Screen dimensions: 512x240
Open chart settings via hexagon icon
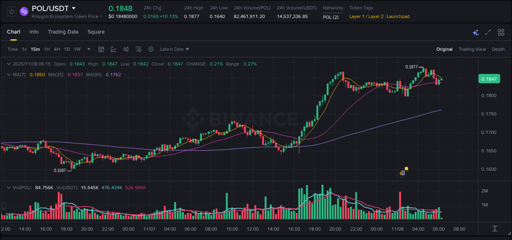coord(151,49)
